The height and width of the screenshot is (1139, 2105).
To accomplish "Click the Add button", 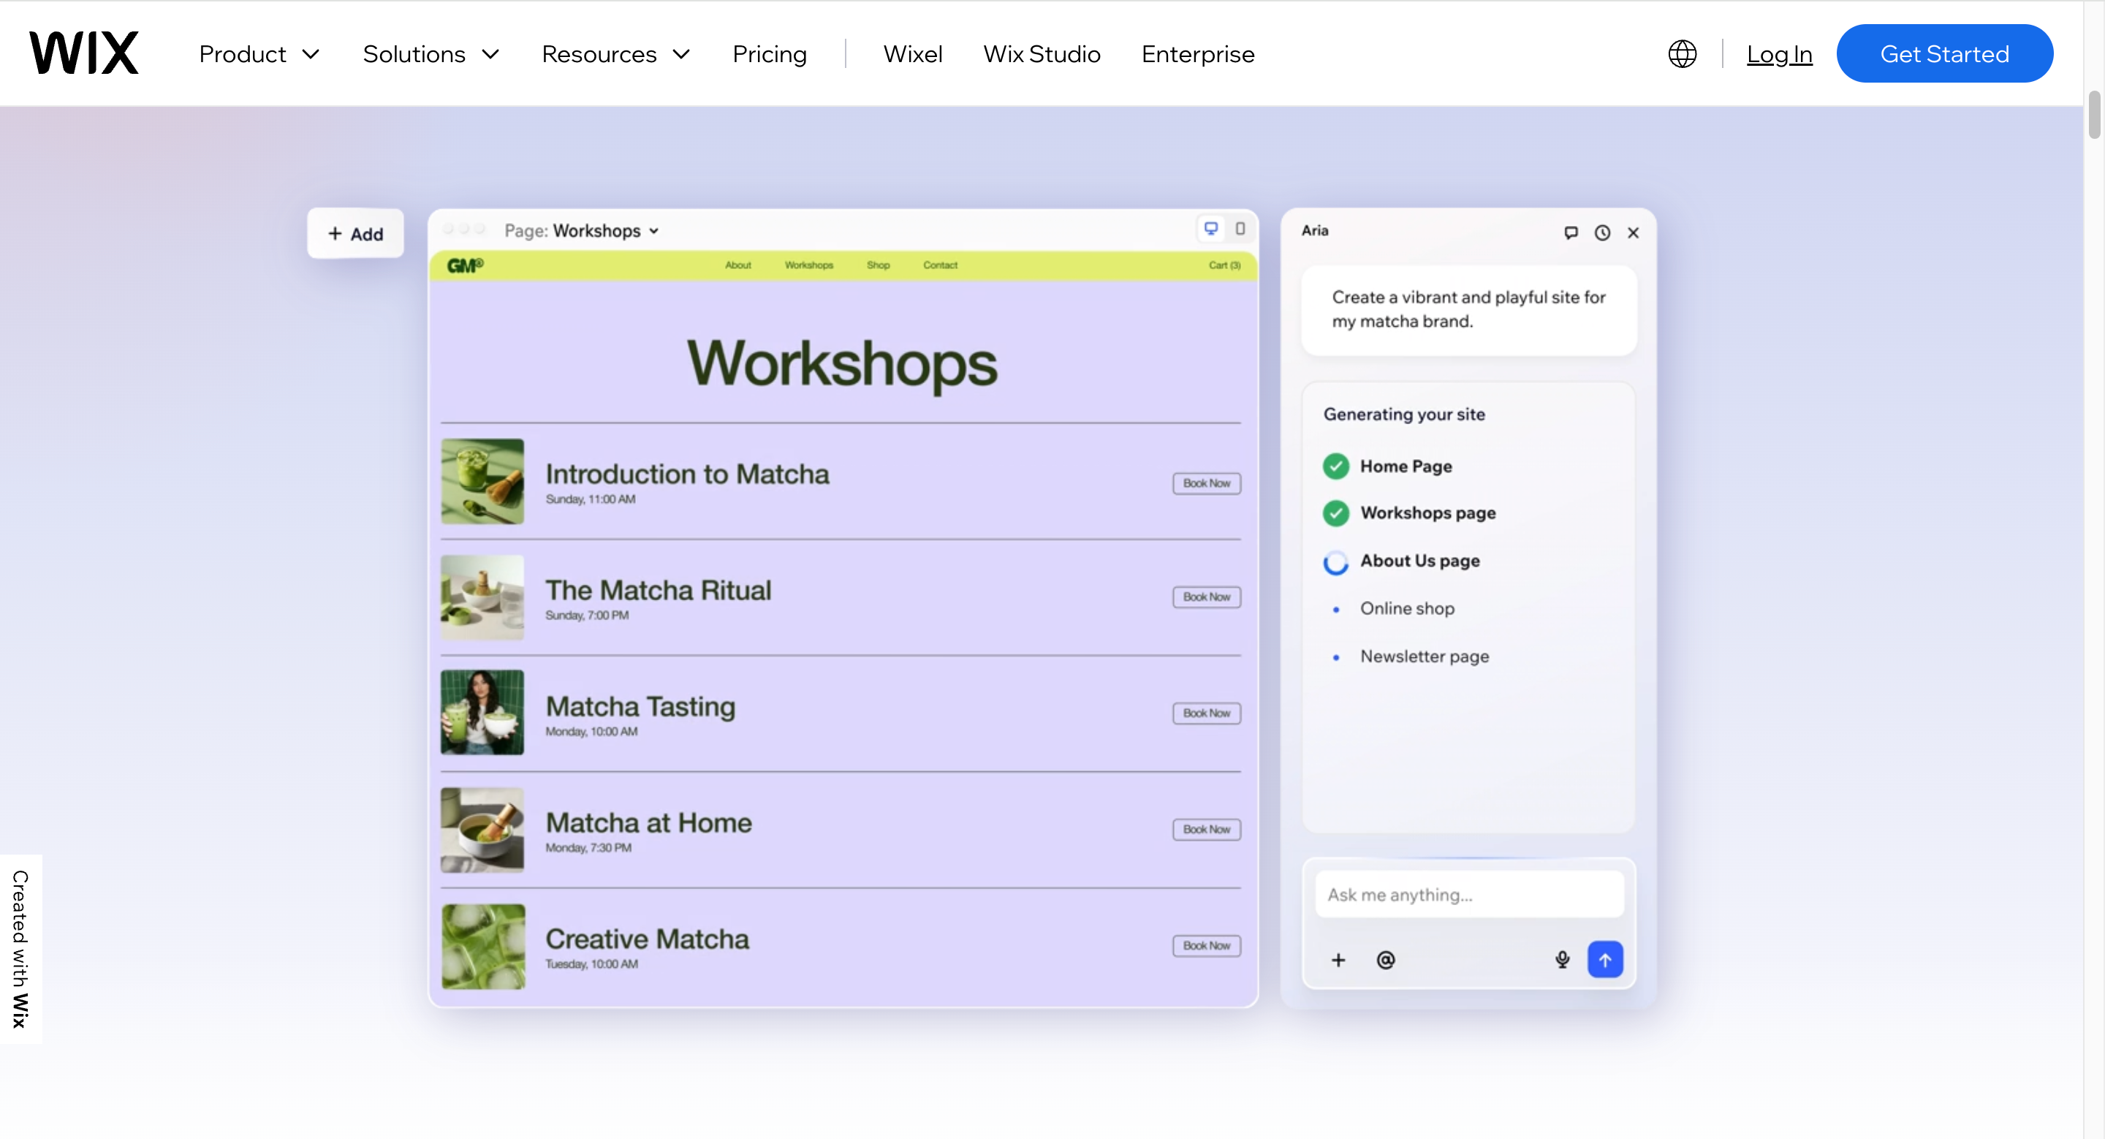I will point(355,234).
